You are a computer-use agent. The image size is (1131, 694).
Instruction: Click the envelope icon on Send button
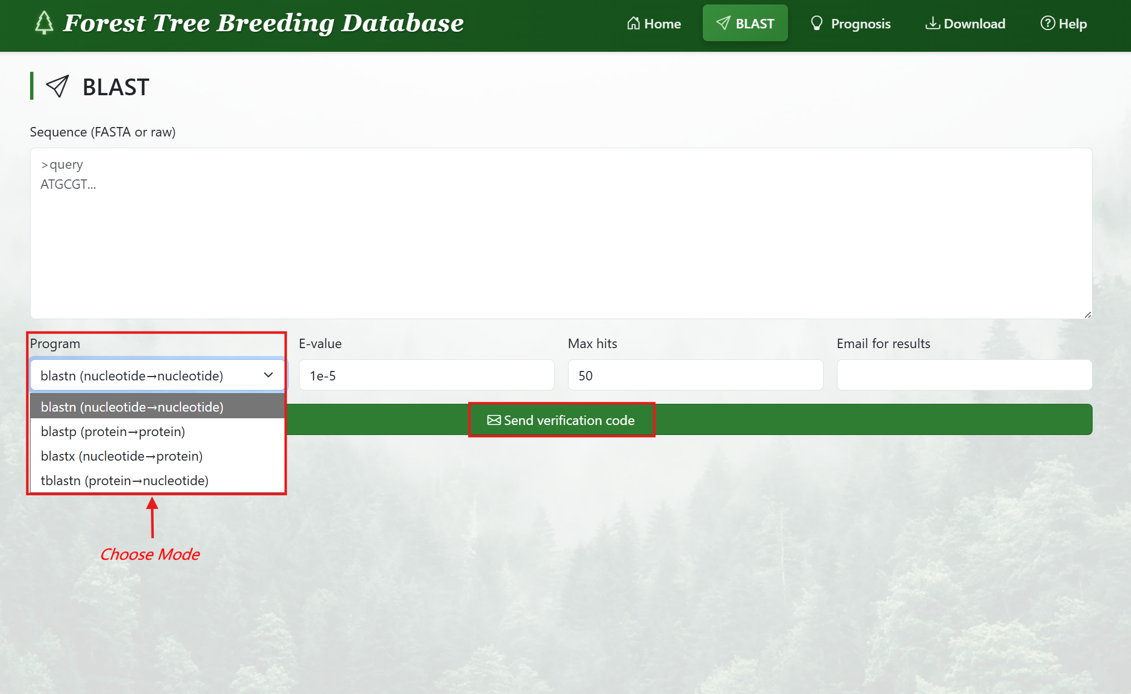(494, 420)
